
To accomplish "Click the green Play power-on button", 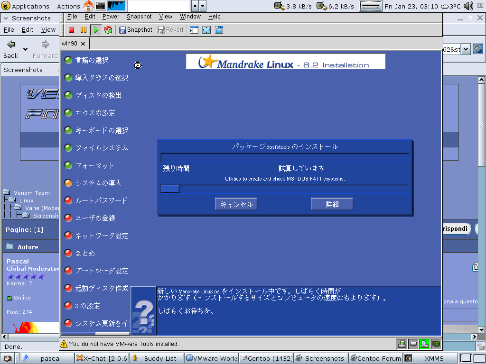I will (x=96, y=30).
